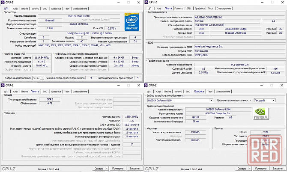The width and height of the screenshot is (287, 172).
Task: Click the Сервис button in the Графика window
Action: [242, 168]
